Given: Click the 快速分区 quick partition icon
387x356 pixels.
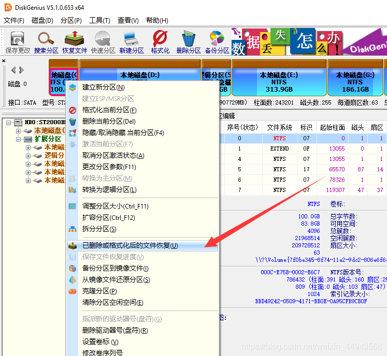Looking at the screenshot, I should pos(103,42).
